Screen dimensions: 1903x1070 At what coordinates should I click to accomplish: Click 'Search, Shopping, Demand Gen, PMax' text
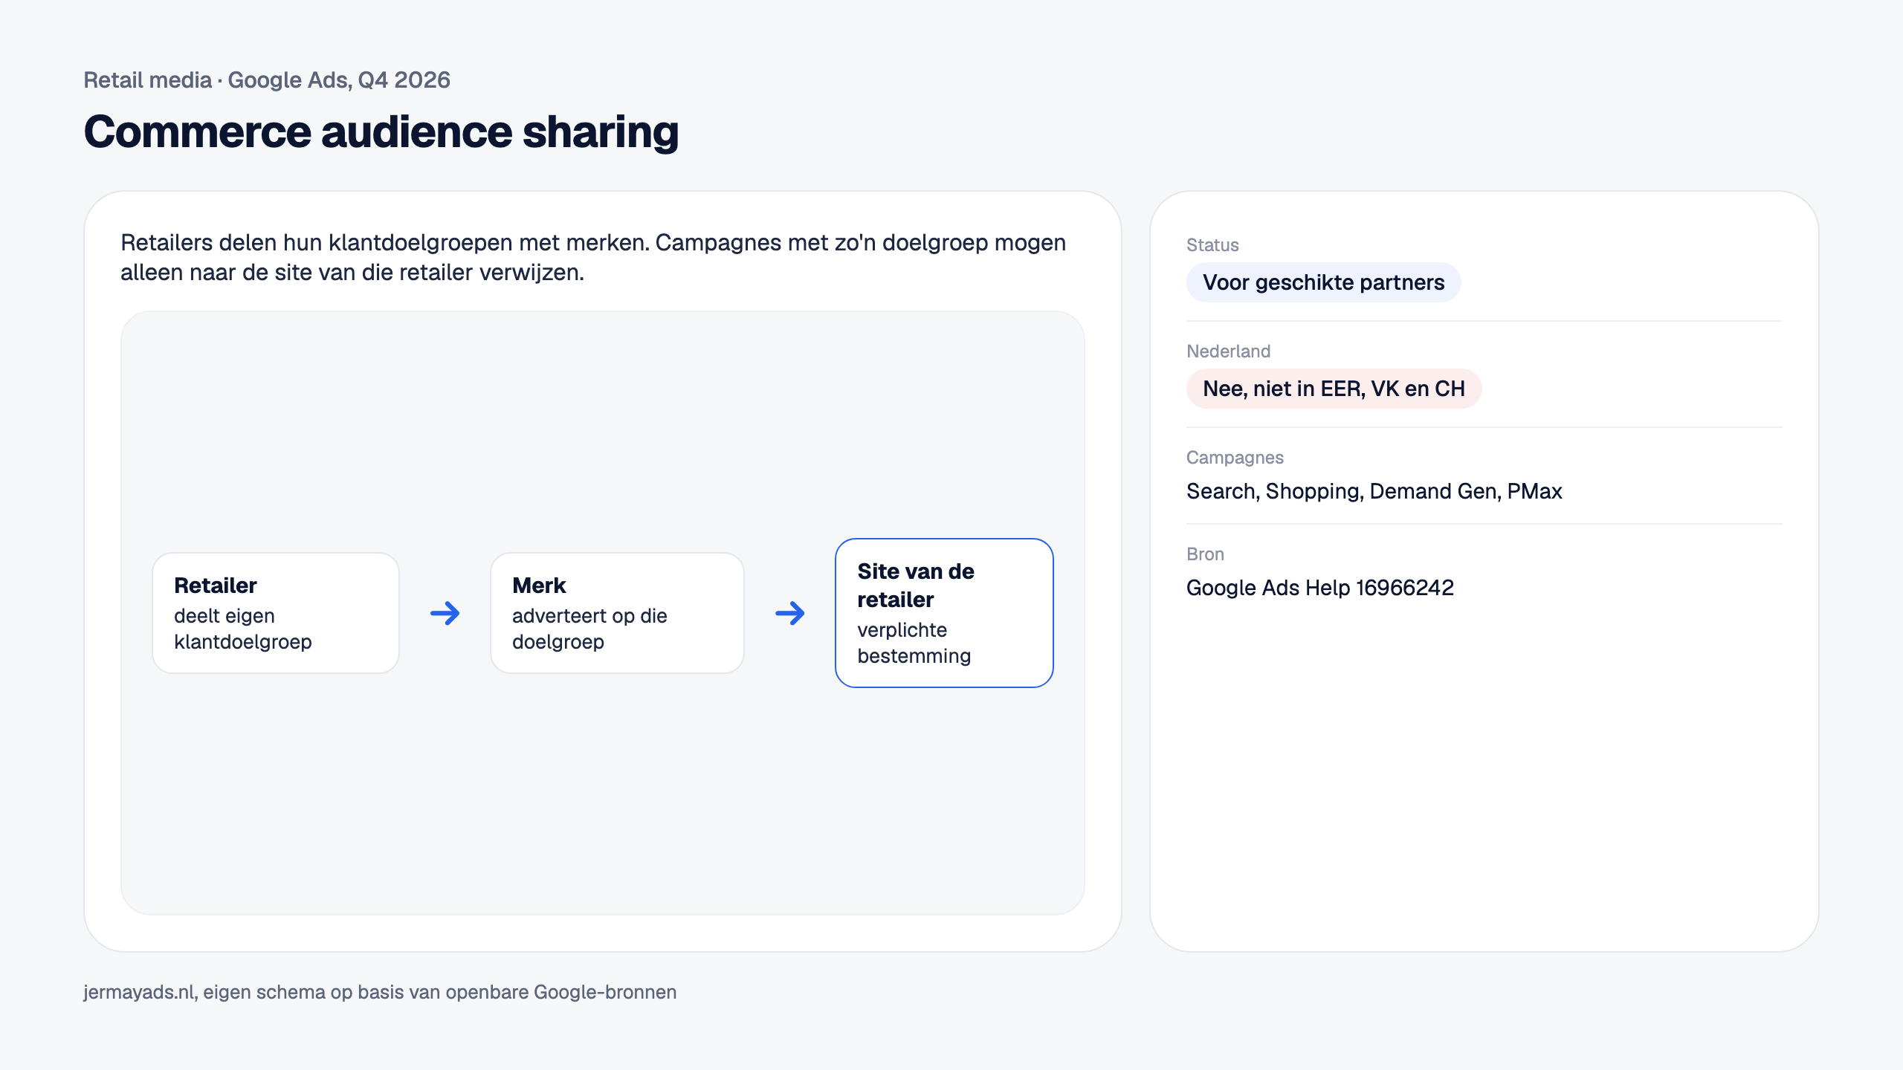click(1374, 491)
